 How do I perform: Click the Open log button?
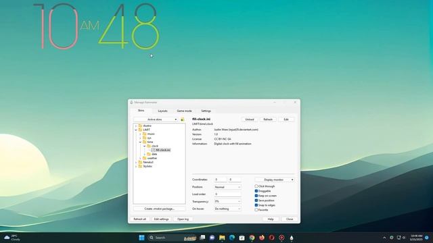pos(183,219)
